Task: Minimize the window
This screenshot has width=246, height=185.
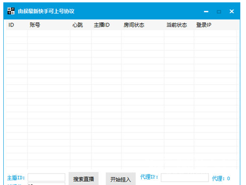Action: coord(206,11)
